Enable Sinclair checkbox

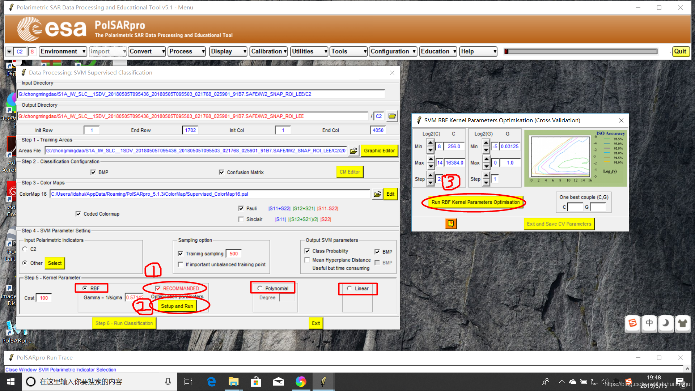coord(241,219)
